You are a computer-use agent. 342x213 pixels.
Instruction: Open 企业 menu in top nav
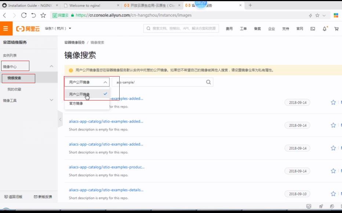[x=272, y=29]
